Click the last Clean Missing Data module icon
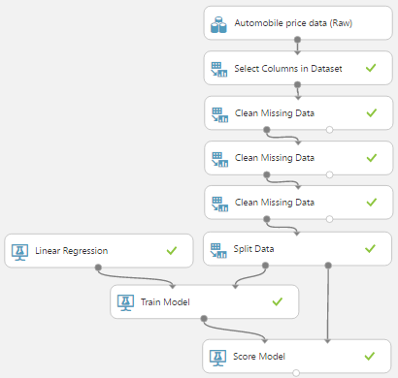 coord(219,204)
